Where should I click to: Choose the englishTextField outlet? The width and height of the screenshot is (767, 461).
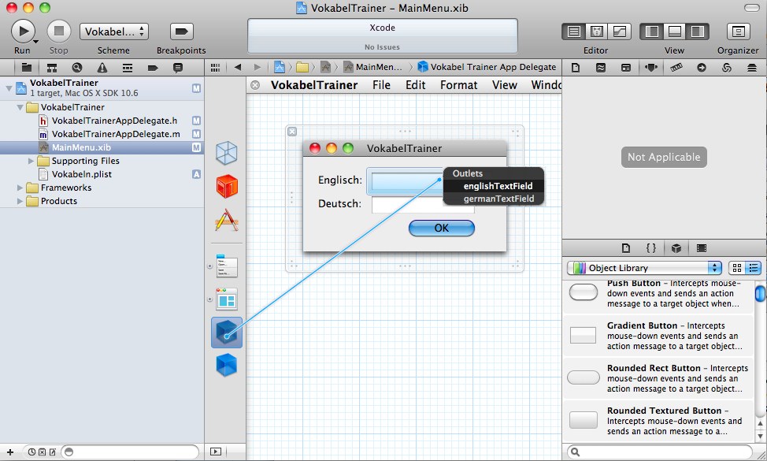click(x=498, y=186)
